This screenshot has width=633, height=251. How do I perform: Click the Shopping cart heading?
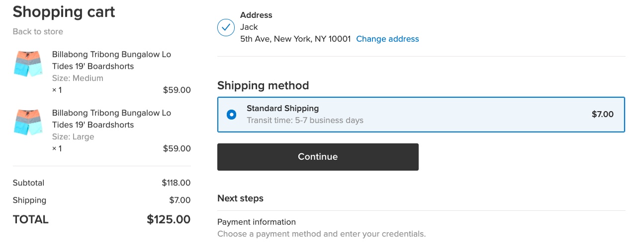pyautogui.click(x=64, y=12)
